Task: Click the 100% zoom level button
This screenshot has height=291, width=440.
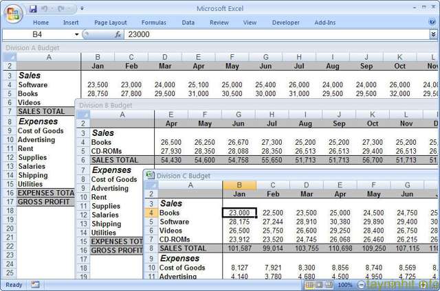Action: (345, 284)
